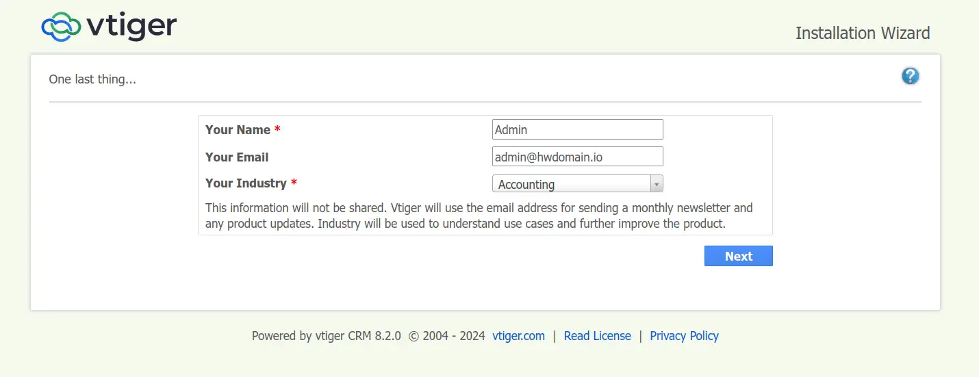979x377 pixels.
Task: View the Privacy Policy link
Action: point(684,336)
